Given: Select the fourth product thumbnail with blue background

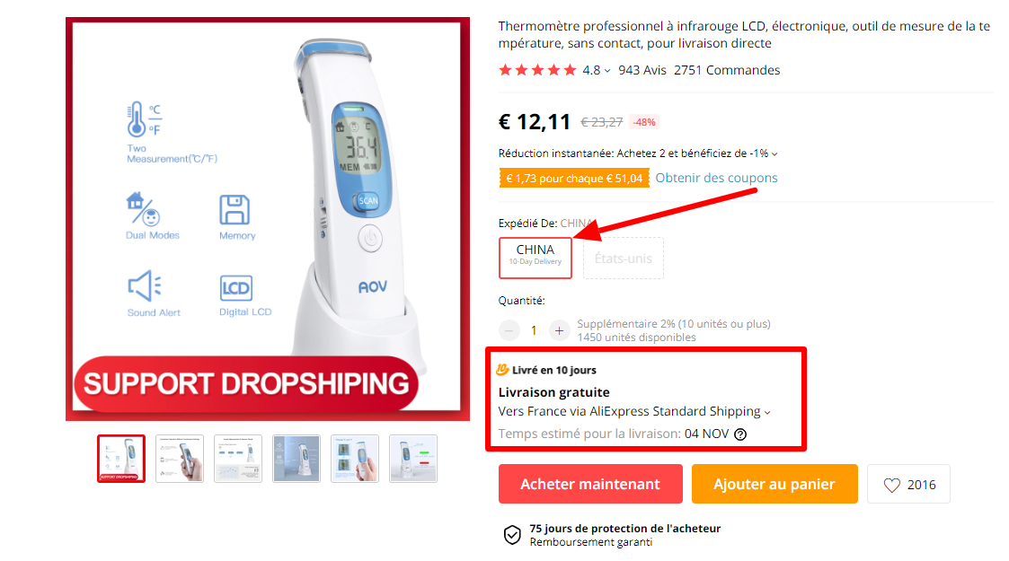Looking at the screenshot, I should [x=296, y=459].
